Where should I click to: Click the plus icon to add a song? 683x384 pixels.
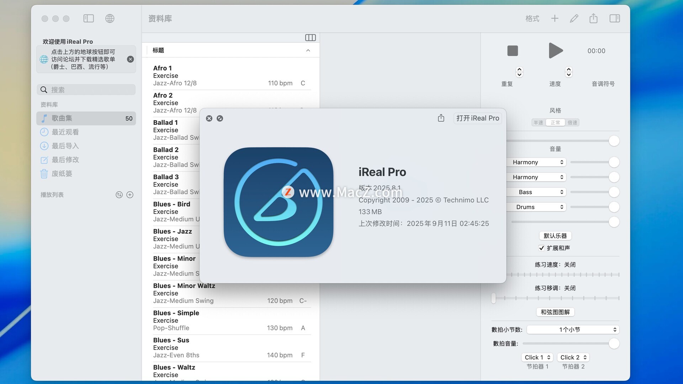[x=555, y=18]
